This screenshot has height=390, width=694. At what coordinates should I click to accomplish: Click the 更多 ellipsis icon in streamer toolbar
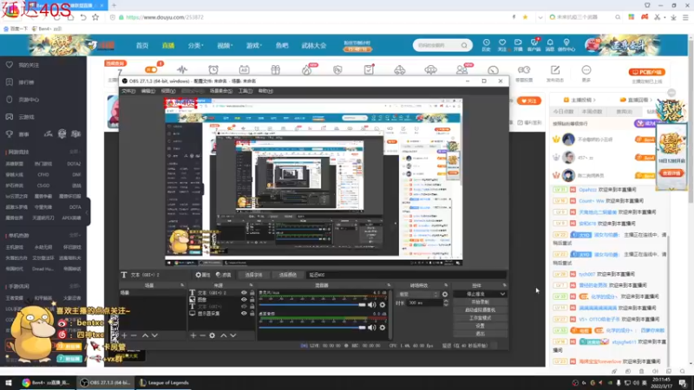click(x=586, y=70)
